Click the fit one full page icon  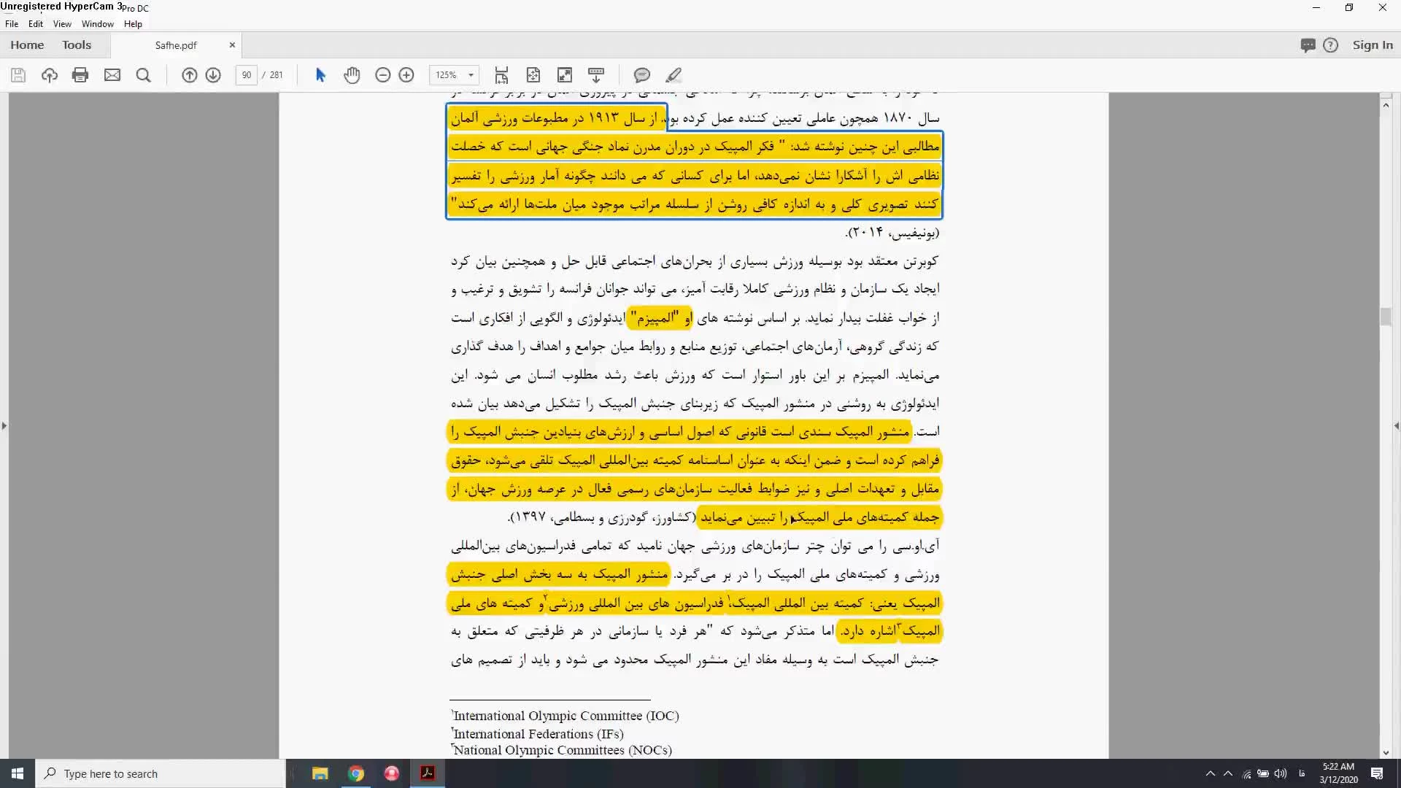coord(533,75)
